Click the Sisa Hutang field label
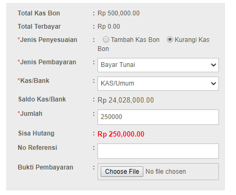Screen dimensions: 236x195 pyautogui.click(x=36, y=133)
